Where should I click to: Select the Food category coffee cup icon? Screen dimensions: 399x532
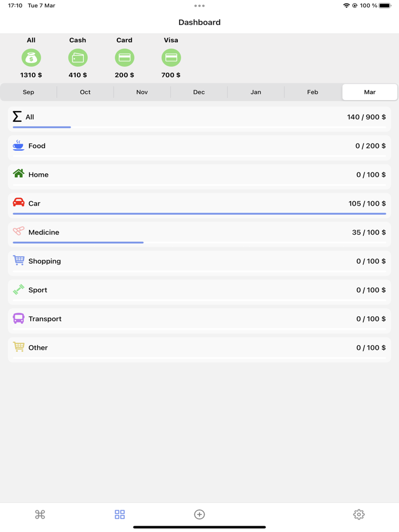point(19,146)
